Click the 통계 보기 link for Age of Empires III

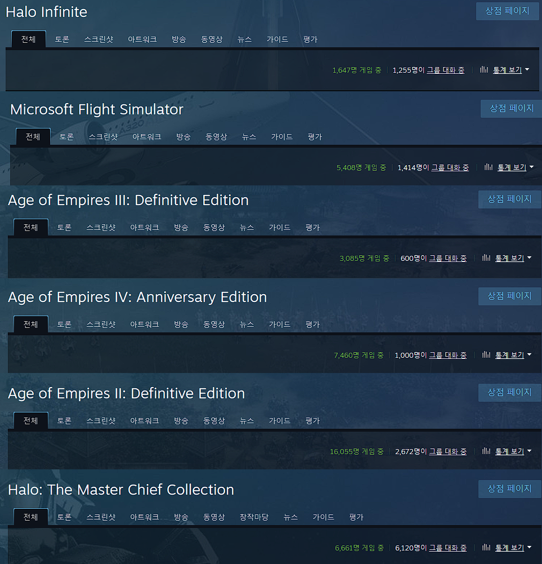coord(510,258)
